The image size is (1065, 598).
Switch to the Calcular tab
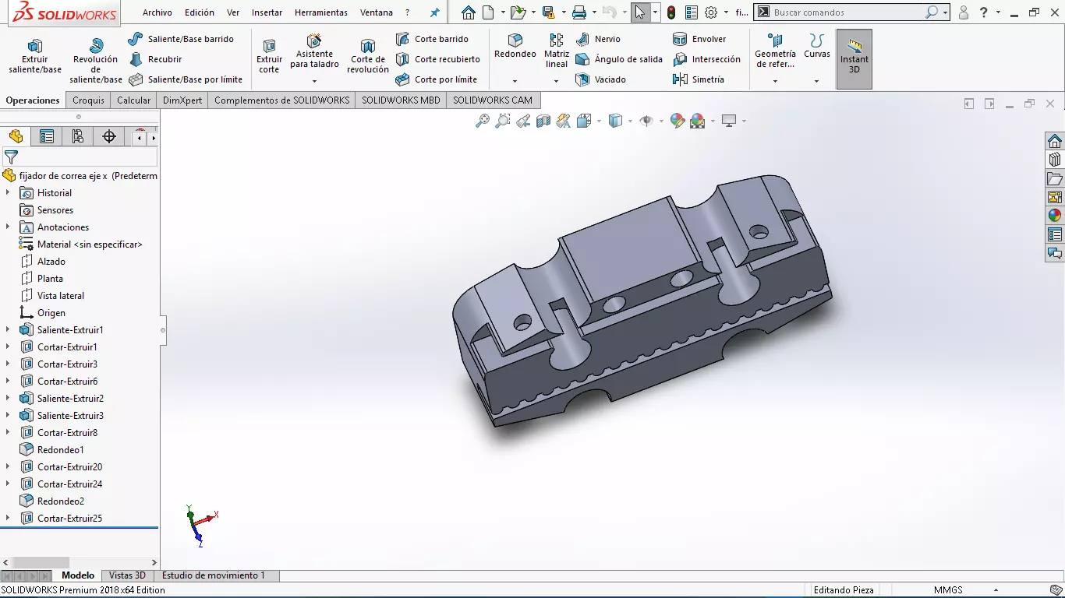pyautogui.click(x=133, y=100)
